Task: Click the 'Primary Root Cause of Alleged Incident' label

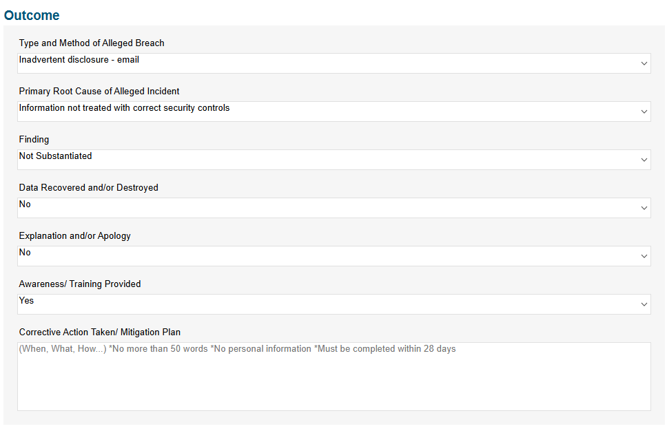Action: 99,92
